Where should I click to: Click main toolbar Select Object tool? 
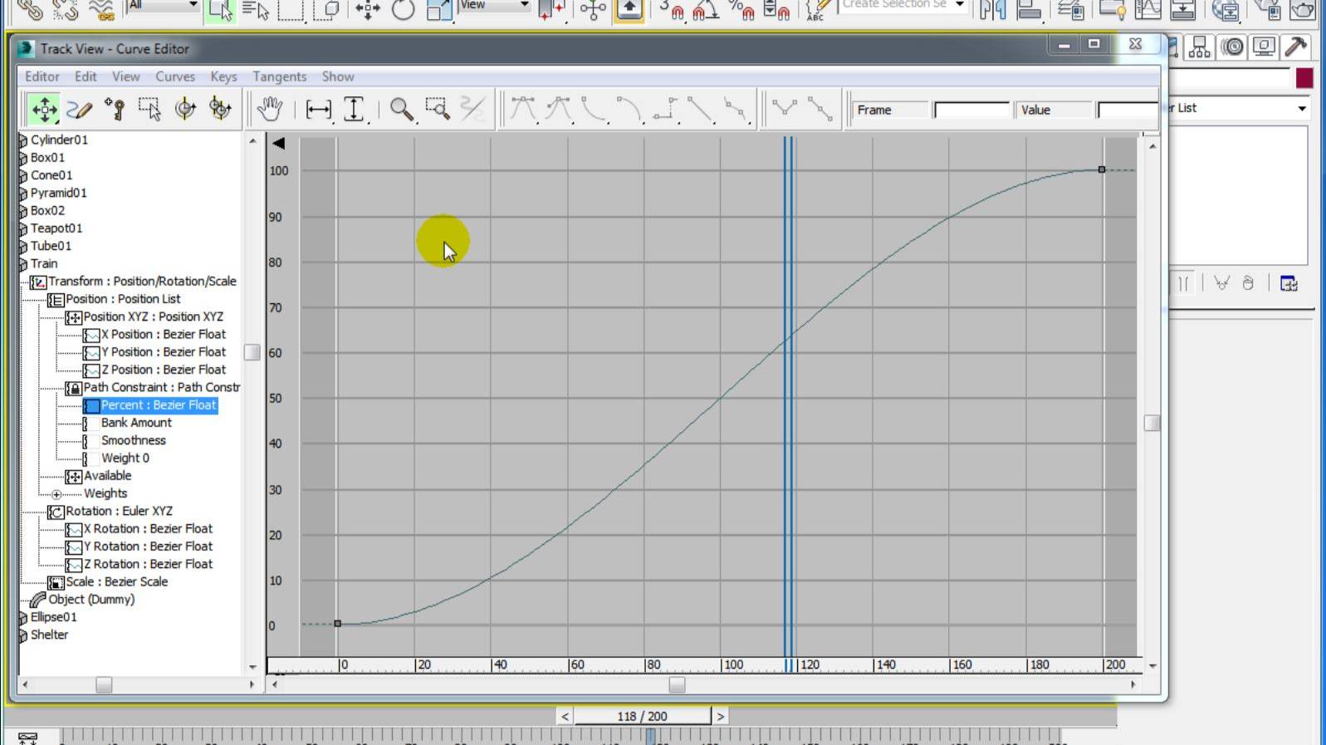pos(220,10)
